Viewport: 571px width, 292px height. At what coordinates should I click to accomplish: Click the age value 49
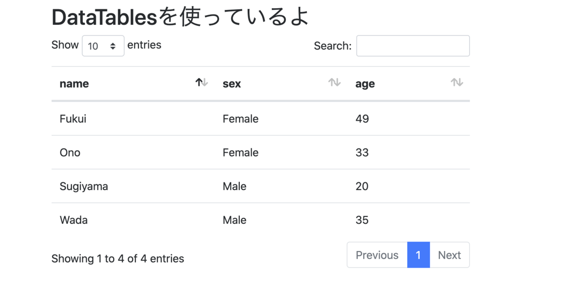pos(362,119)
